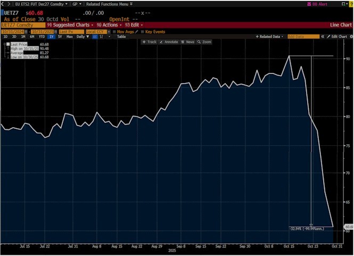Activate the Annotate pencil tool
The image size is (354, 256).
[x=169, y=42]
